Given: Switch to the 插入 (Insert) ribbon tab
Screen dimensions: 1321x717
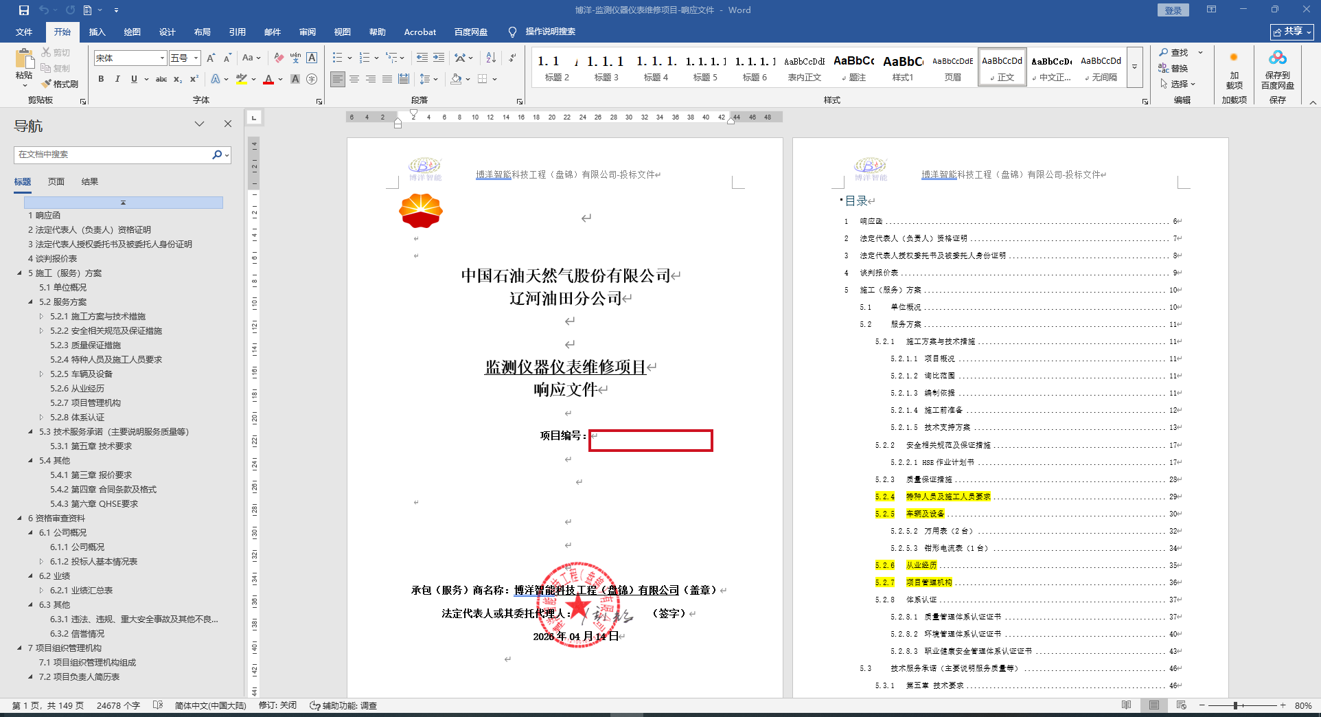Looking at the screenshot, I should tap(97, 32).
